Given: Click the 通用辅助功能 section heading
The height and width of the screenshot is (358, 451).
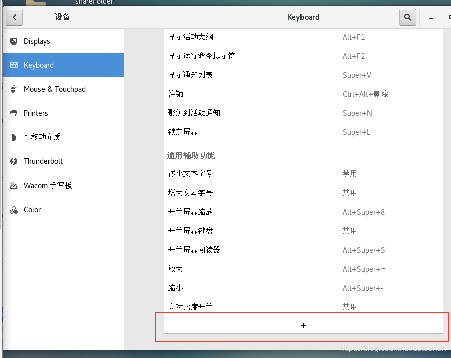Looking at the screenshot, I should click(x=191, y=155).
